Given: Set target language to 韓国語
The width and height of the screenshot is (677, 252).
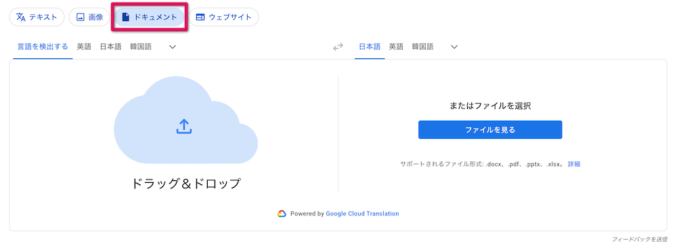Looking at the screenshot, I should pos(422,47).
